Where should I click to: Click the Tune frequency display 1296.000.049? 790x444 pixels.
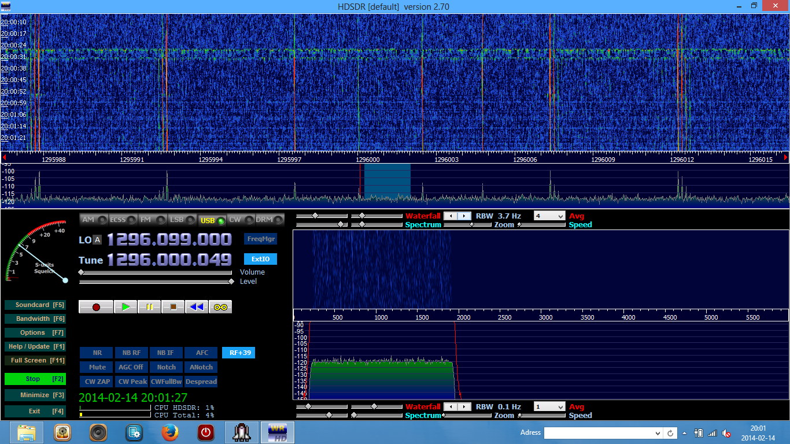[x=169, y=260]
